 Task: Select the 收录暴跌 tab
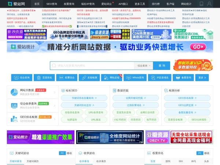coord(101,161)
